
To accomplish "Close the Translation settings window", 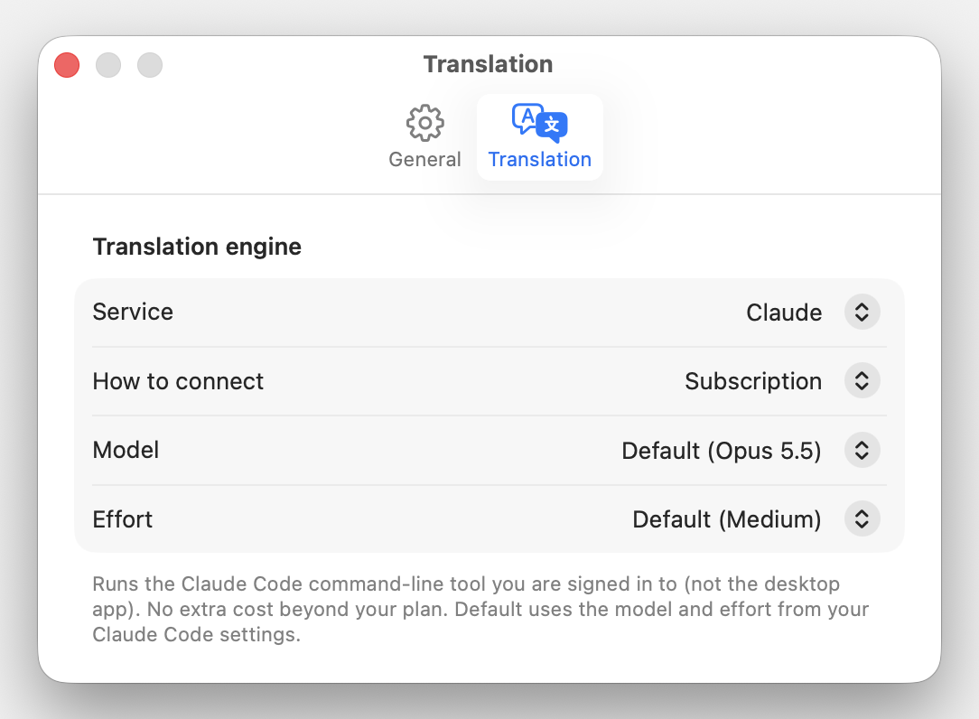I will 67,65.
